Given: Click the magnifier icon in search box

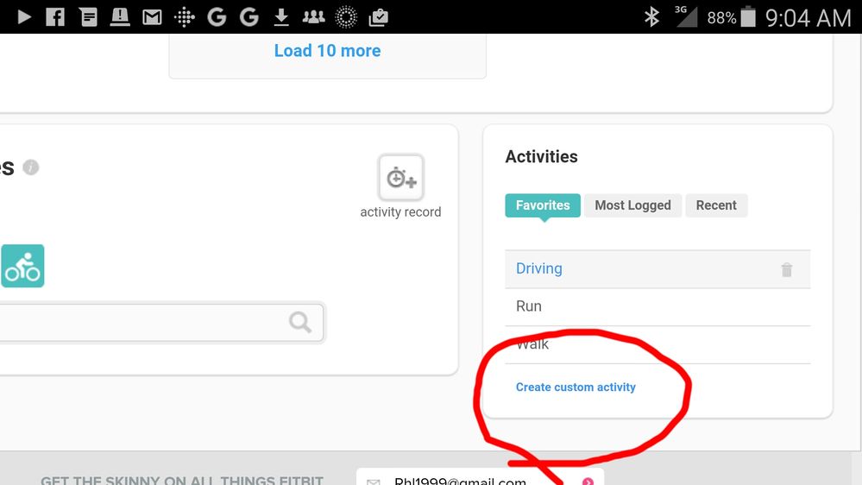Looking at the screenshot, I should [300, 323].
